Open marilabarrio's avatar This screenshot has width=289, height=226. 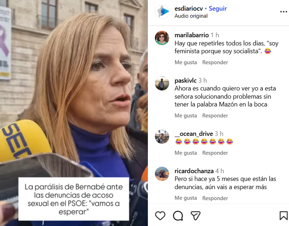click(x=162, y=38)
